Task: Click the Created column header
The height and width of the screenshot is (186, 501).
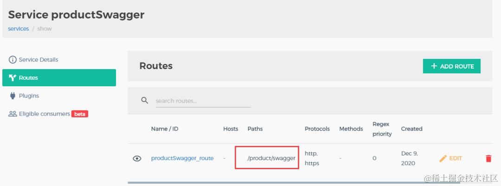Action: click(x=411, y=129)
